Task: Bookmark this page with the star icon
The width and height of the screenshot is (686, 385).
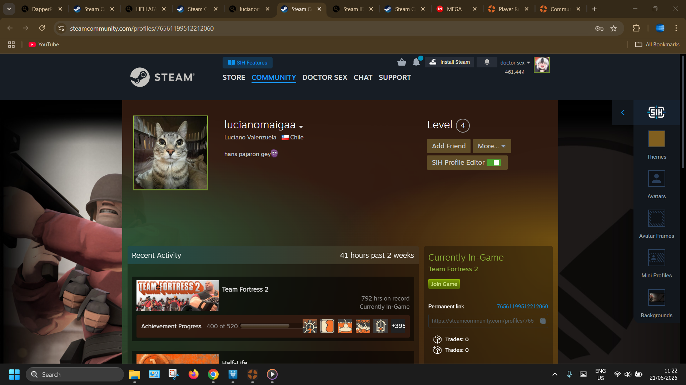Action: pos(613,28)
